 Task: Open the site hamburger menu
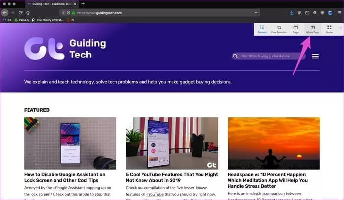point(315,56)
